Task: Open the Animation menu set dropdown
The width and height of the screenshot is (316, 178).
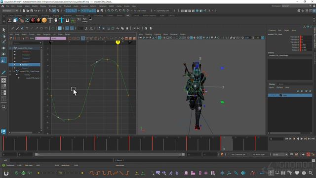Action: 10,10
